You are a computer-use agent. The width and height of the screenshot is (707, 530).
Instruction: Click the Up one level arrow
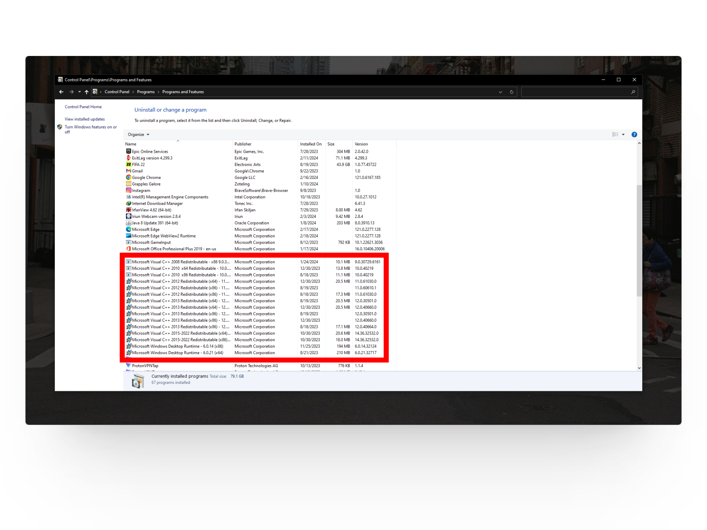(87, 92)
